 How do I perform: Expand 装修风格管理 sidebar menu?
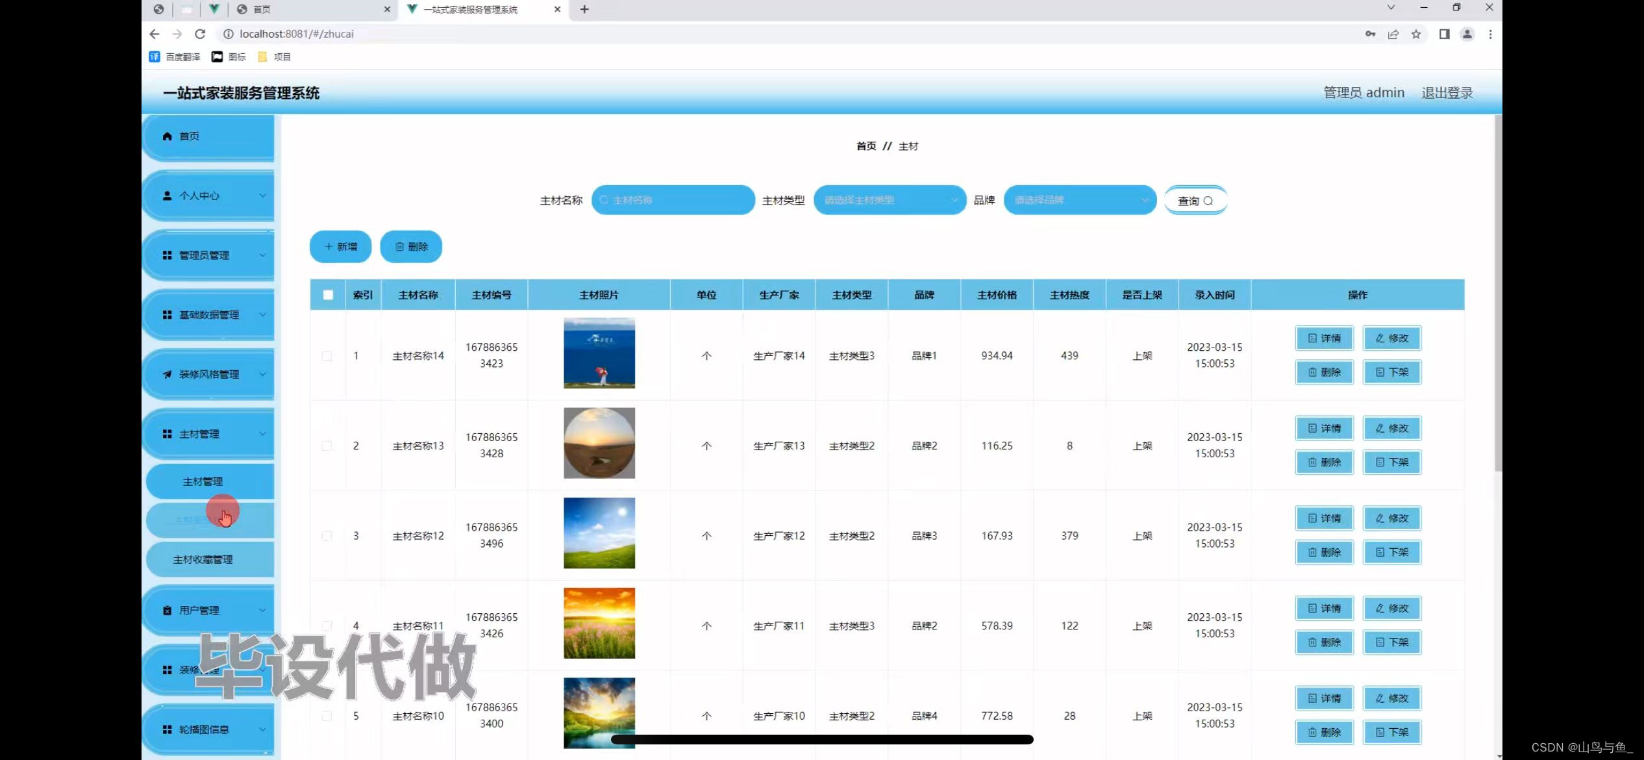208,374
